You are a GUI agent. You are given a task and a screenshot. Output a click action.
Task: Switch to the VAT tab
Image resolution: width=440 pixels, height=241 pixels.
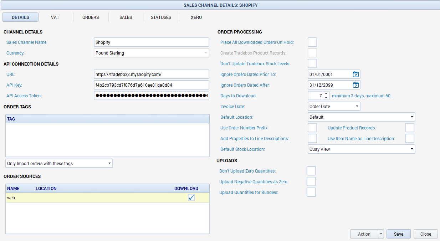click(x=55, y=17)
